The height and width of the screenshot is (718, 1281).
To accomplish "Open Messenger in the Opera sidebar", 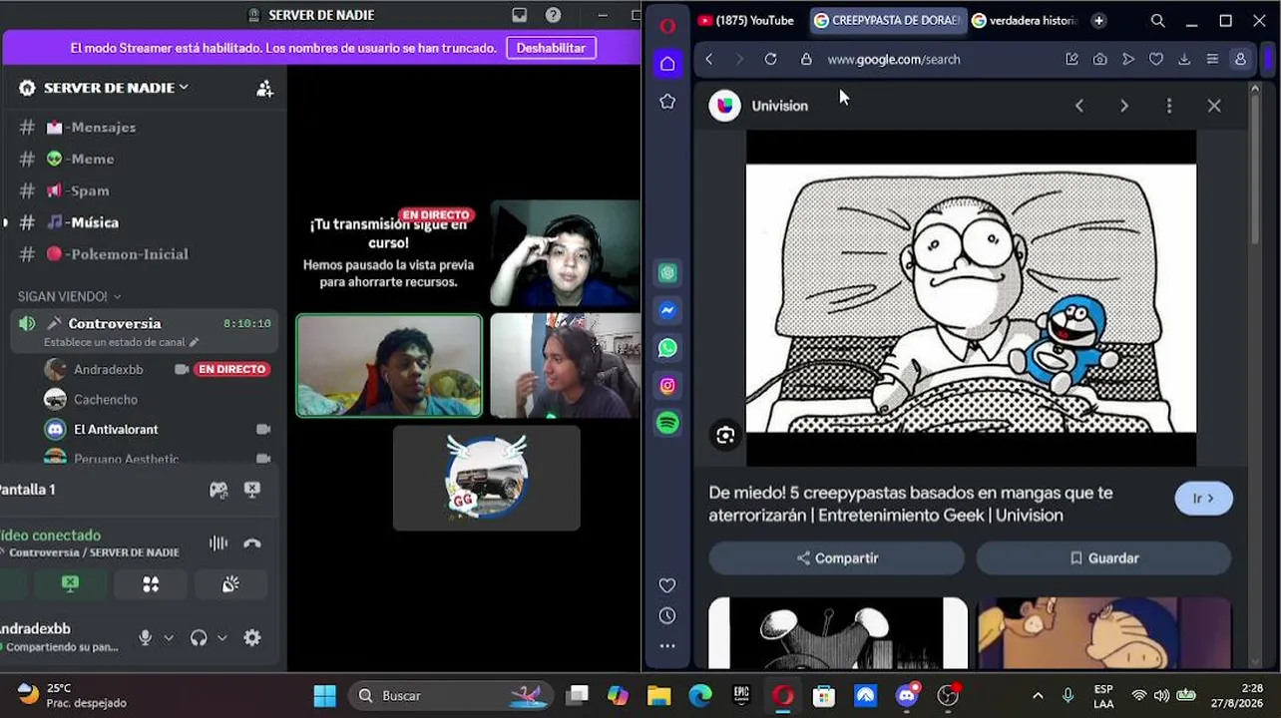I will click(x=667, y=310).
